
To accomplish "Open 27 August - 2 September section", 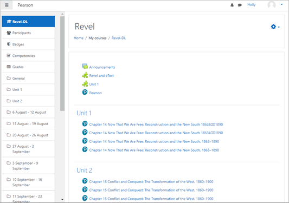I will pyautogui.click(x=28, y=149).
